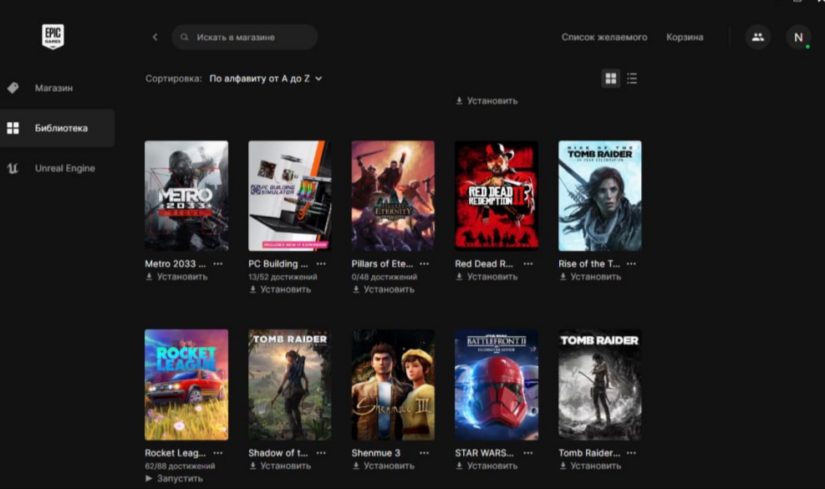Click '62/88 достижений' under Rocket League
Image resolution: width=825 pixels, height=489 pixels.
[x=180, y=466]
